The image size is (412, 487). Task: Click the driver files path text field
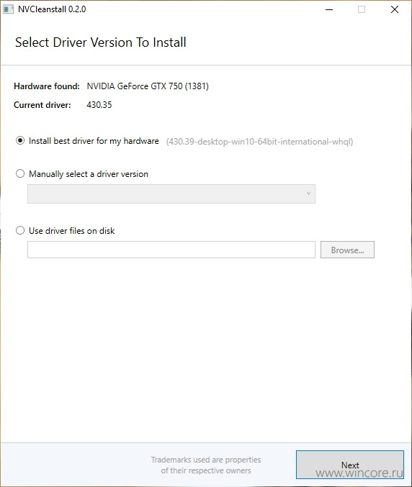(171, 250)
